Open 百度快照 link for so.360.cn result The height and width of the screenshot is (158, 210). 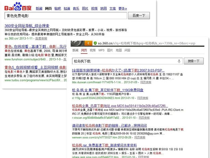tap(41, 38)
